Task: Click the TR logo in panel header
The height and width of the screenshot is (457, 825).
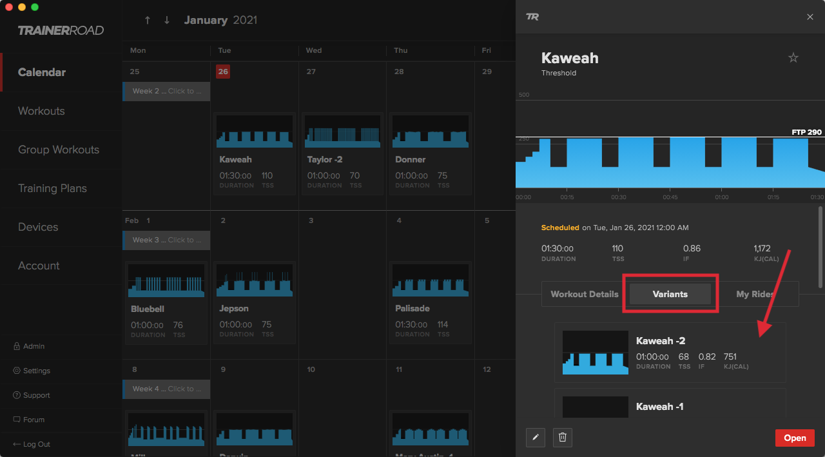Action: (x=532, y=17)
